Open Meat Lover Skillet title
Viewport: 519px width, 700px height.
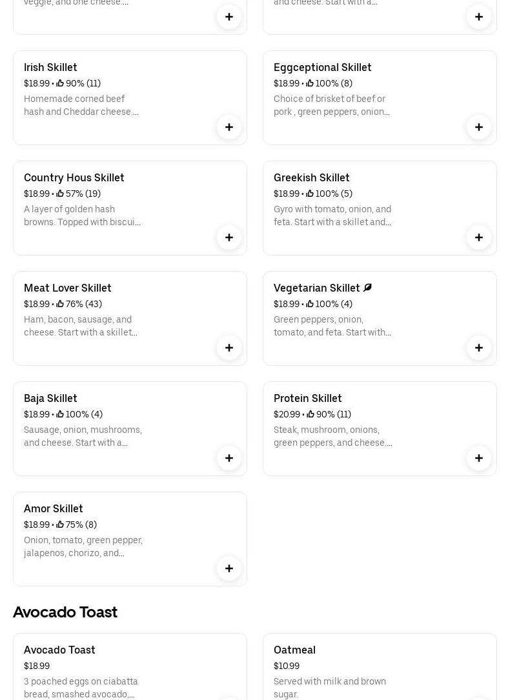click(68, 288)
